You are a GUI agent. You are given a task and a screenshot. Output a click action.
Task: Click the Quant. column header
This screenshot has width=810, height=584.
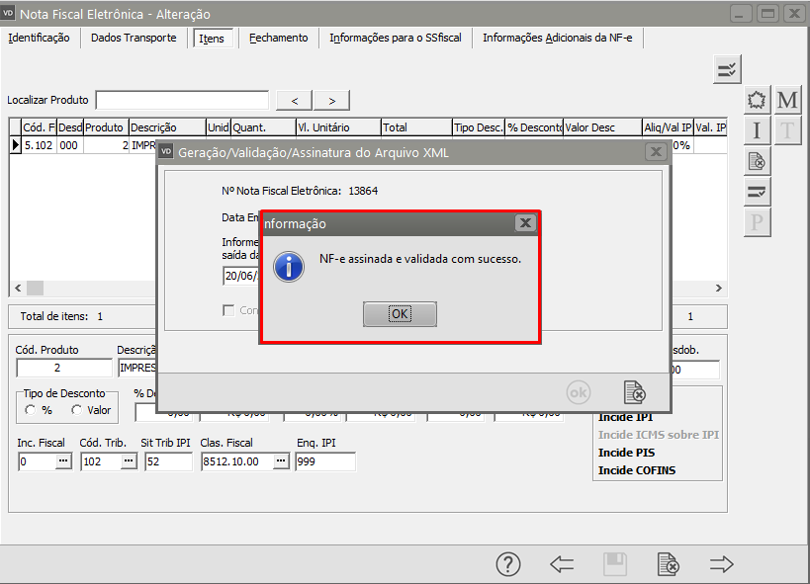click(263, 127)
